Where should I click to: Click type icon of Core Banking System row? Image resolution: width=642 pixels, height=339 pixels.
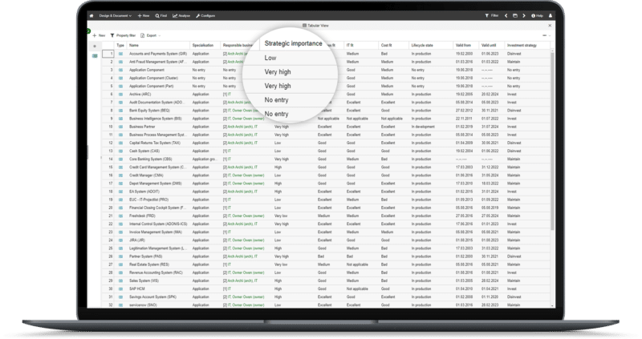click(x=120, y=159)
